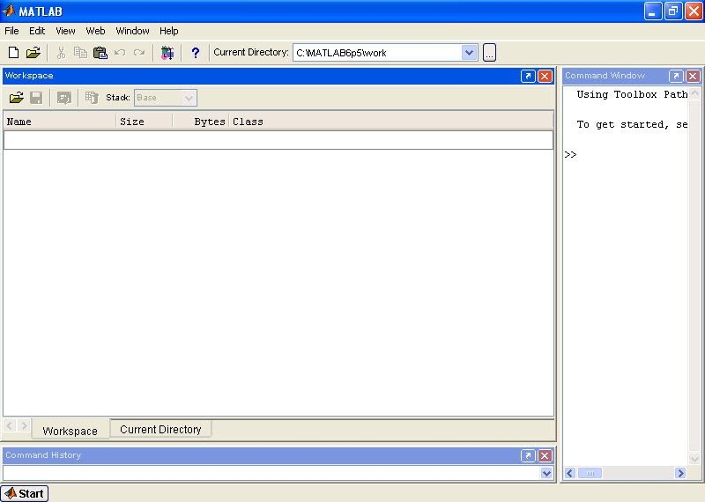Close the MATLAB application window
This screenshot has width=705, height=502.
694,11
